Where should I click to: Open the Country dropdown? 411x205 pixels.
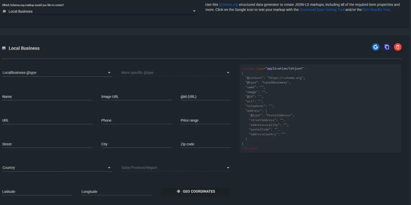57,168
